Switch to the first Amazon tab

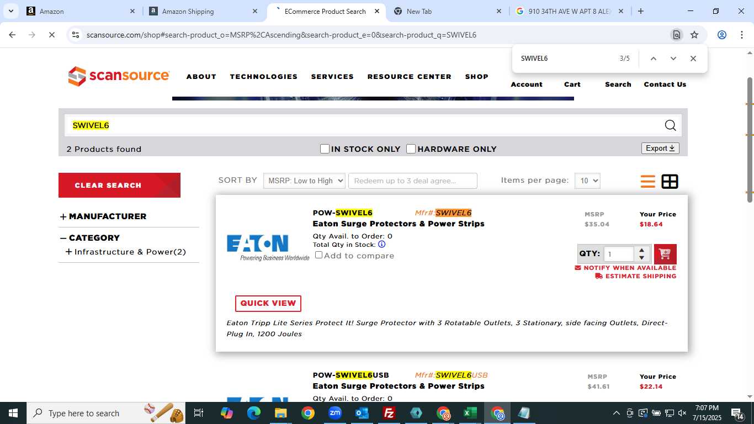tap(81, 11)
